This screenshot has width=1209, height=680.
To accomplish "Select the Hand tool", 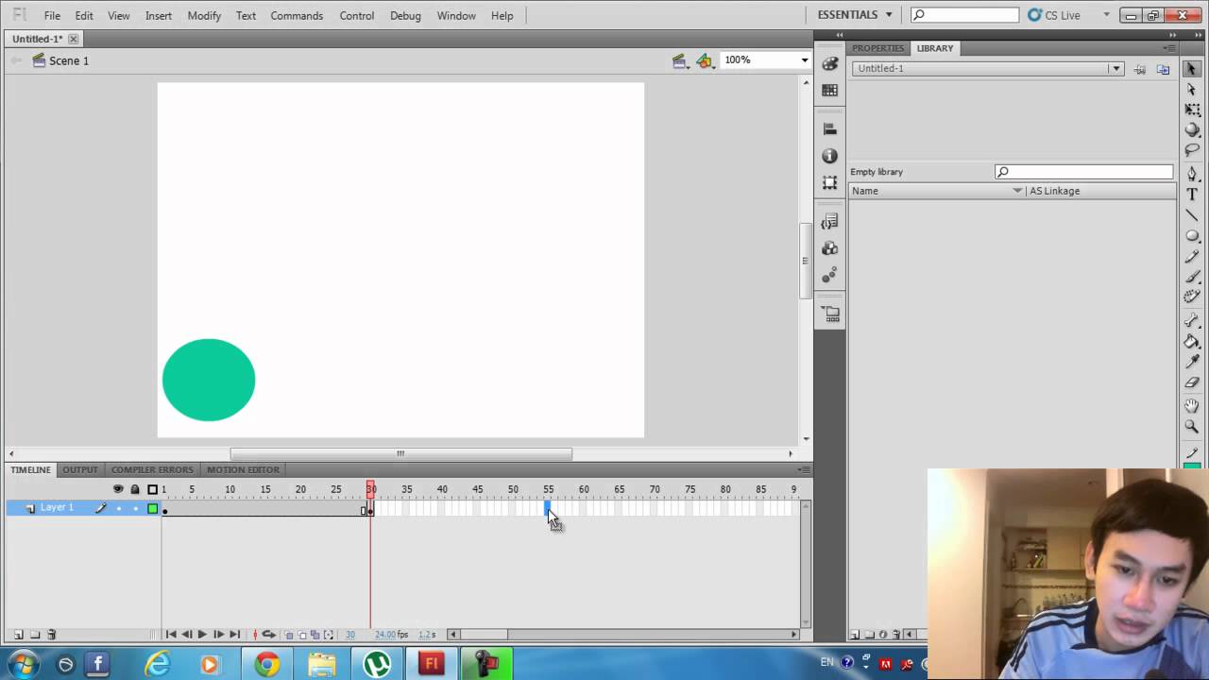I will point(1192,406).
